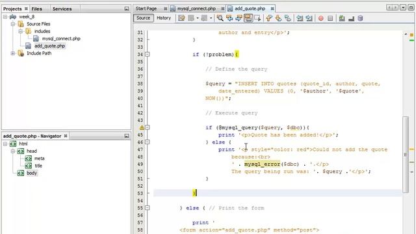Image resolution: width=416 pixels, height=234 pixels.
Task: Close the Navigator panel tab
Action: (66, 136)
